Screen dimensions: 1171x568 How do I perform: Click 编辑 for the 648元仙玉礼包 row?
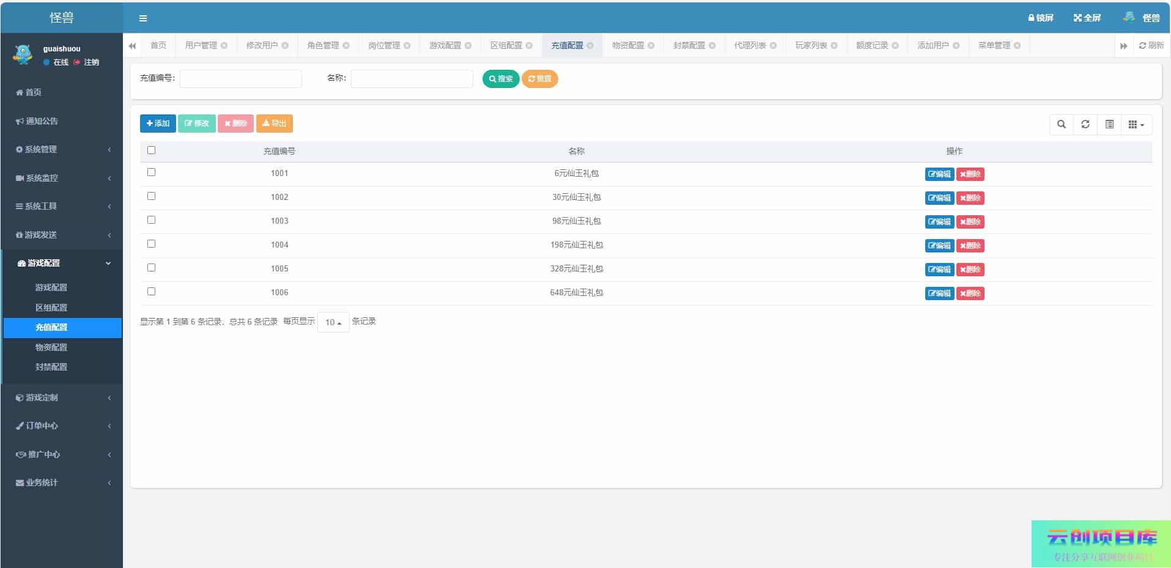939,293
